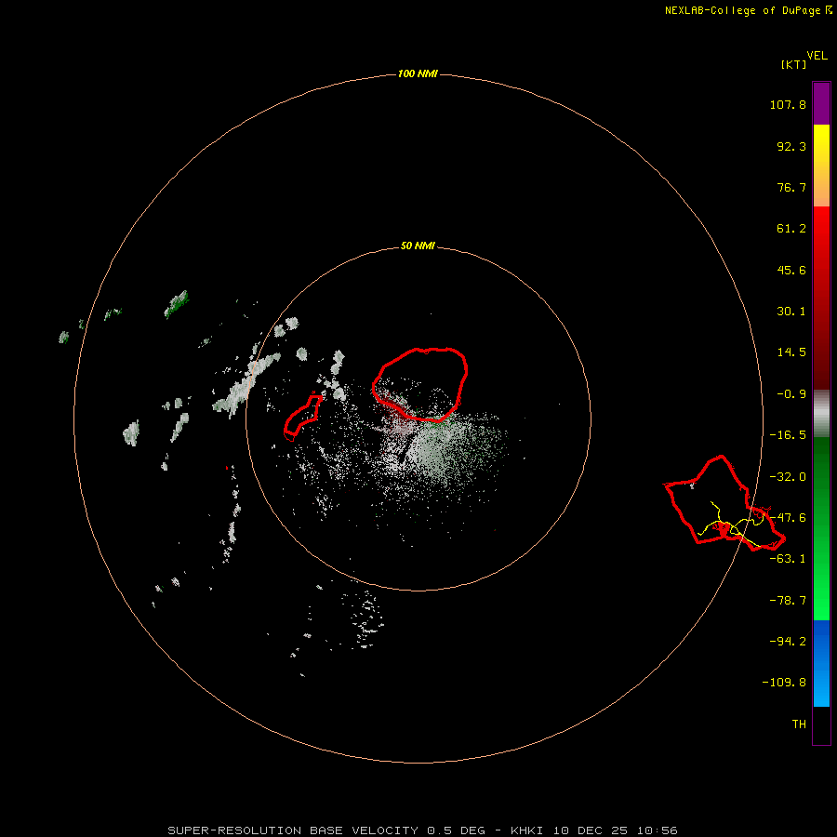
Task: Select the 30.1 legend value
Action: point(791,312)
